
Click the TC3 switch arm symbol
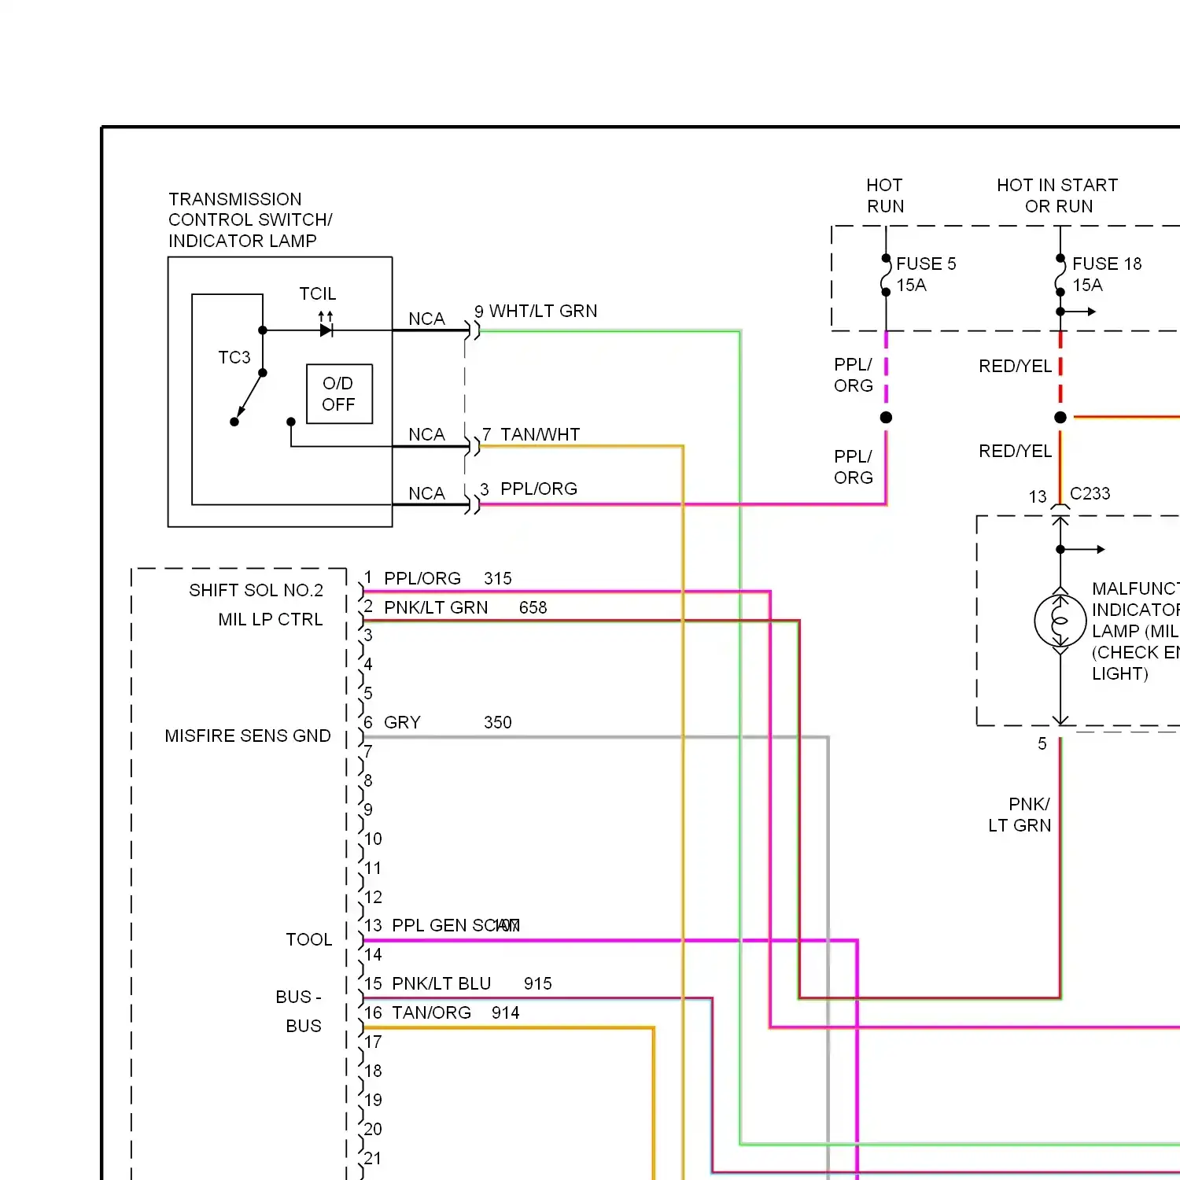(249, 397)
